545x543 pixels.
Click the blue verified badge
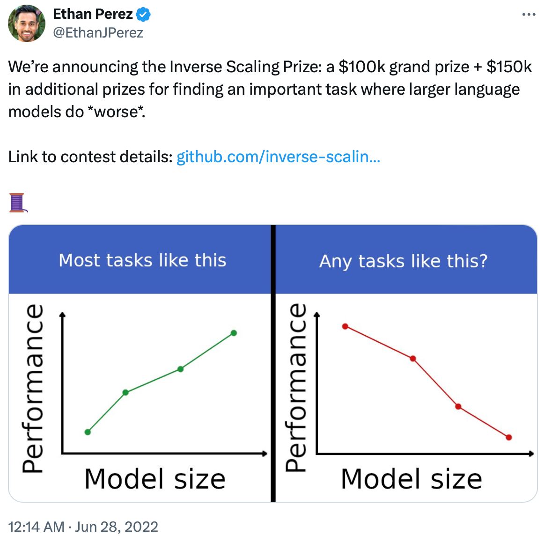pyautogui.click(x=143, y=15)
